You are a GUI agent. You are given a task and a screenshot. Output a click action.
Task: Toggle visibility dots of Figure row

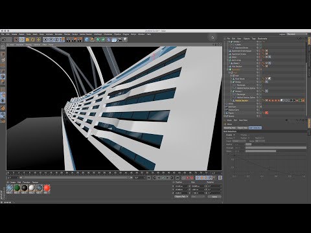[260, 113]
